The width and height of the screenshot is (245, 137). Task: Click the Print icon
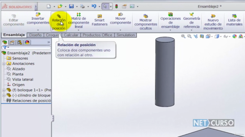tap(83, 6)
